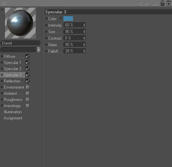The height and width of the screenshot is (167, 172).
Task: Expand the Color parameter triangle
Action: (x=61, y=18)
